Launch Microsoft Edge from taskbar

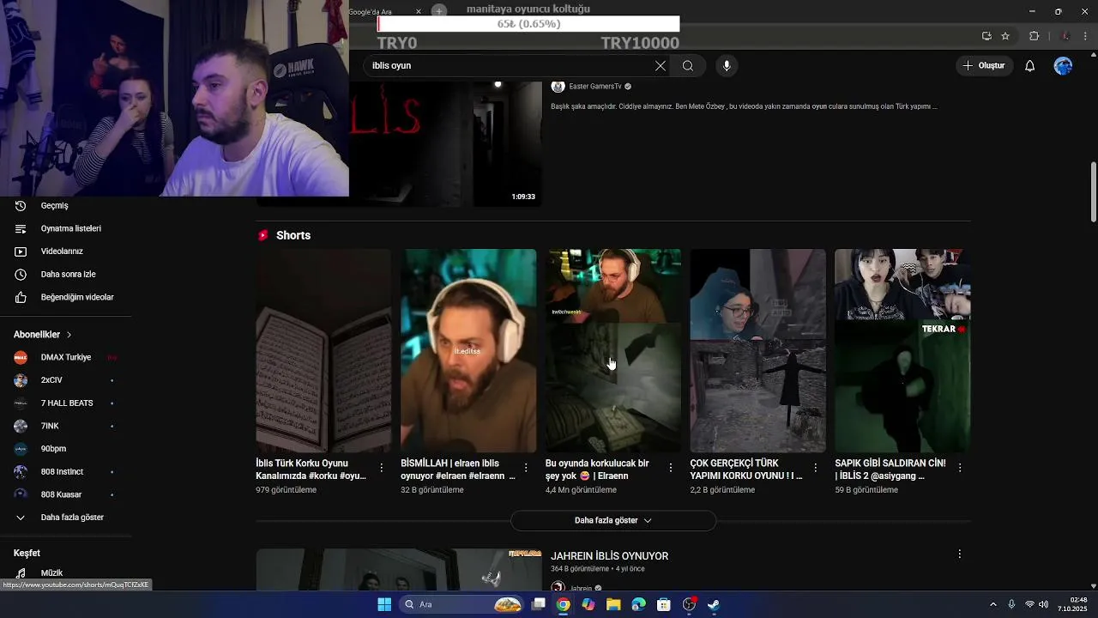pos(638,604)
